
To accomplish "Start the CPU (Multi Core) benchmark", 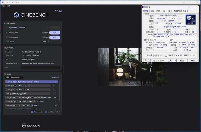I will pos(54,33).
